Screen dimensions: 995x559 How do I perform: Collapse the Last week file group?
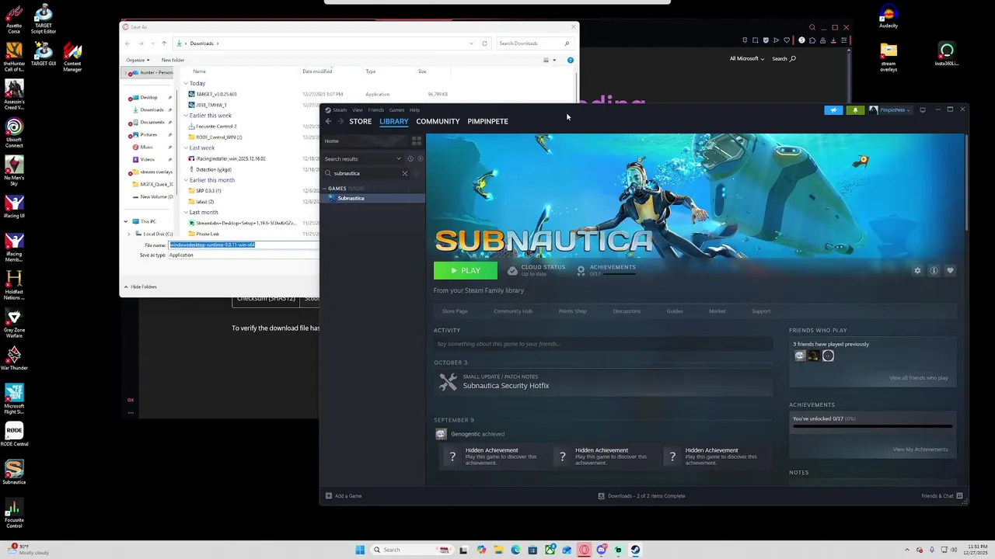(186, 148)
